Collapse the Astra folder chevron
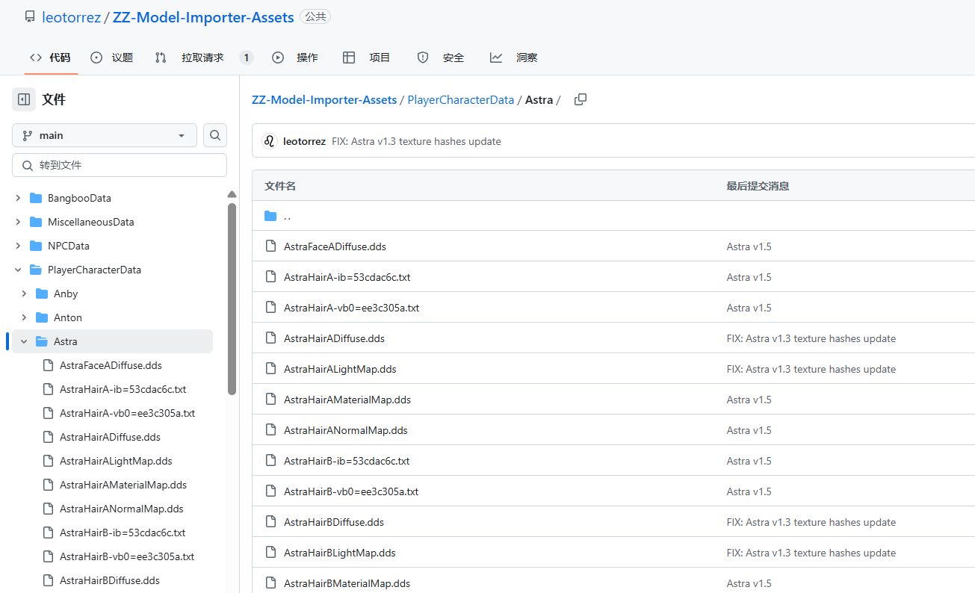975x593 pixels. coord(24,341)
